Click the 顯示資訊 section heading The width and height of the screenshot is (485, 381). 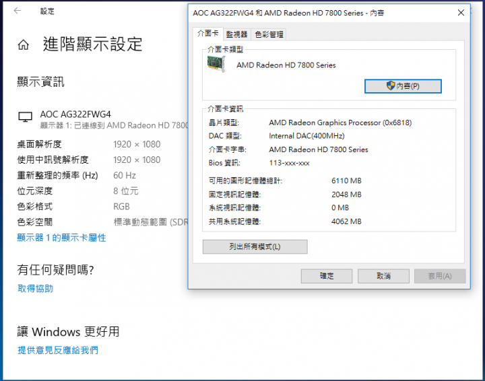point(40,82)
